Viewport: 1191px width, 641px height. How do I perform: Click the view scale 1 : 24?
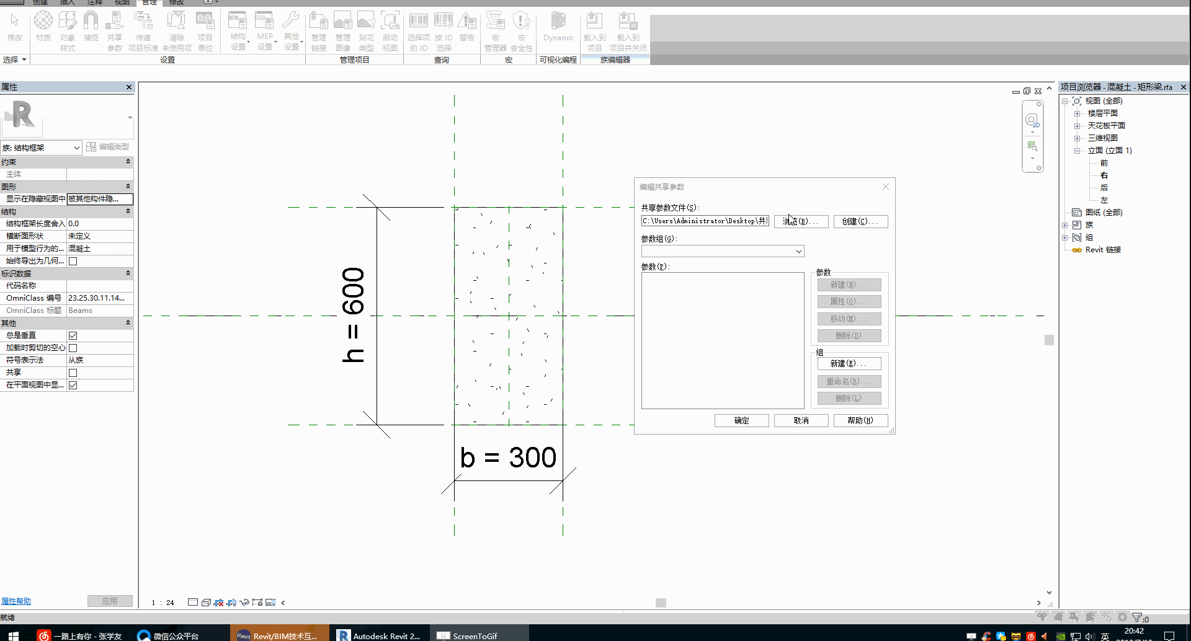[163, 603]
